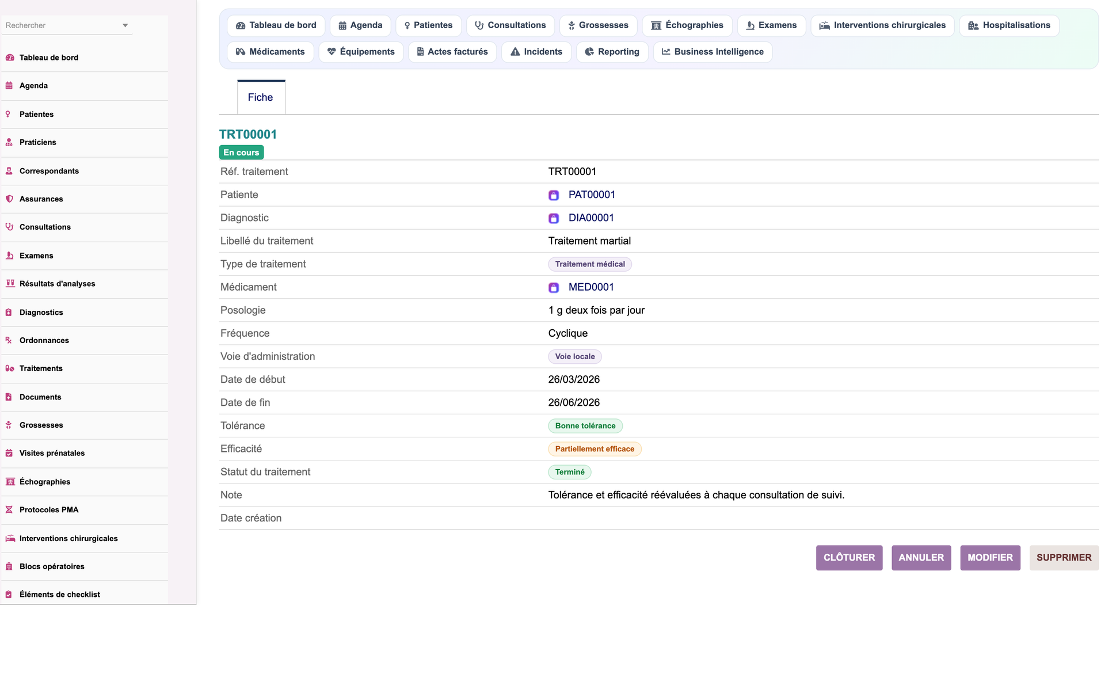Open Consultations in the top navigation
The image size is (1120, 693).
511,25
